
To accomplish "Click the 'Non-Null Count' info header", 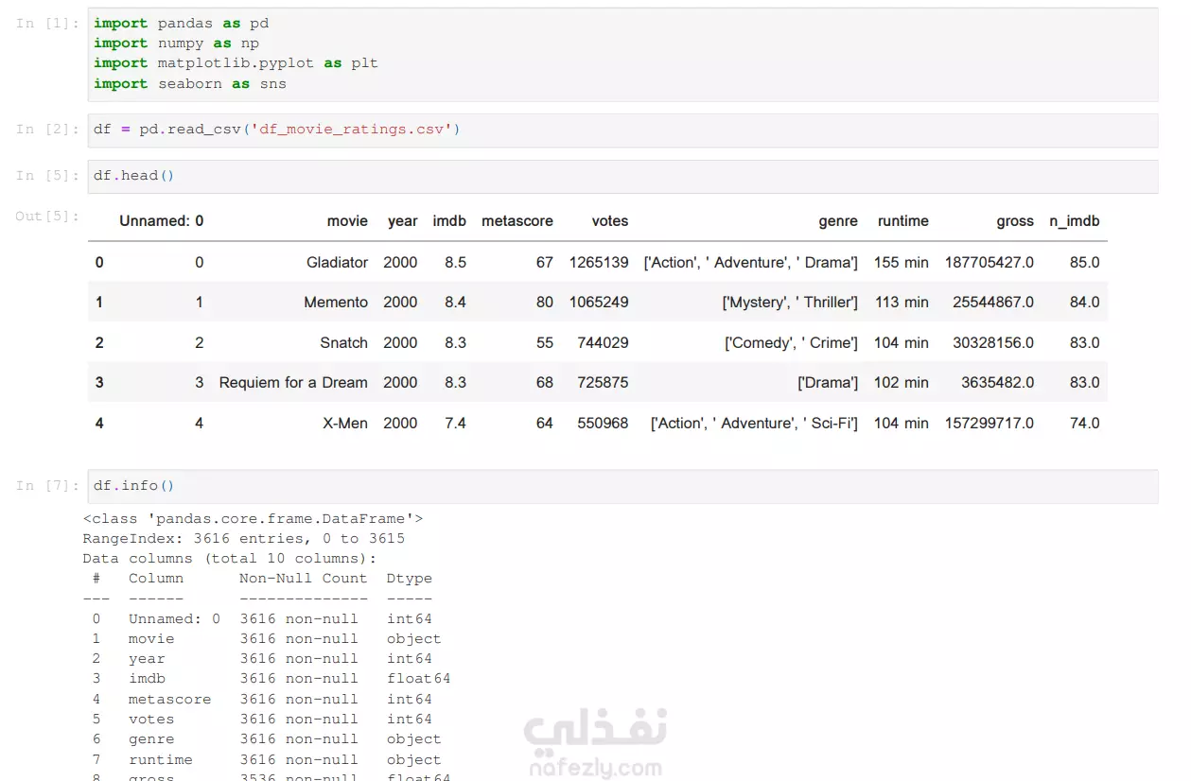I will [303, 578].
